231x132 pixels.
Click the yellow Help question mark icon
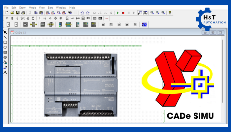[170, 13]
